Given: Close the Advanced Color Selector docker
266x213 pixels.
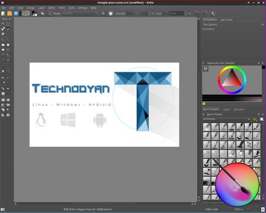Looking at the screenshot, I should pos(263,63).
